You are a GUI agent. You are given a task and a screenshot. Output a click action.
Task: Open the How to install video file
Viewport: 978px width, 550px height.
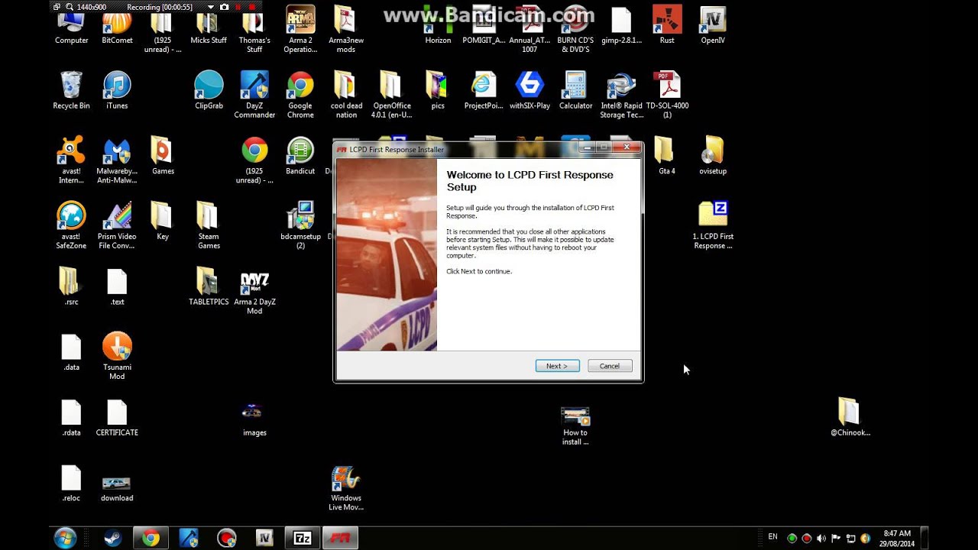575,425
